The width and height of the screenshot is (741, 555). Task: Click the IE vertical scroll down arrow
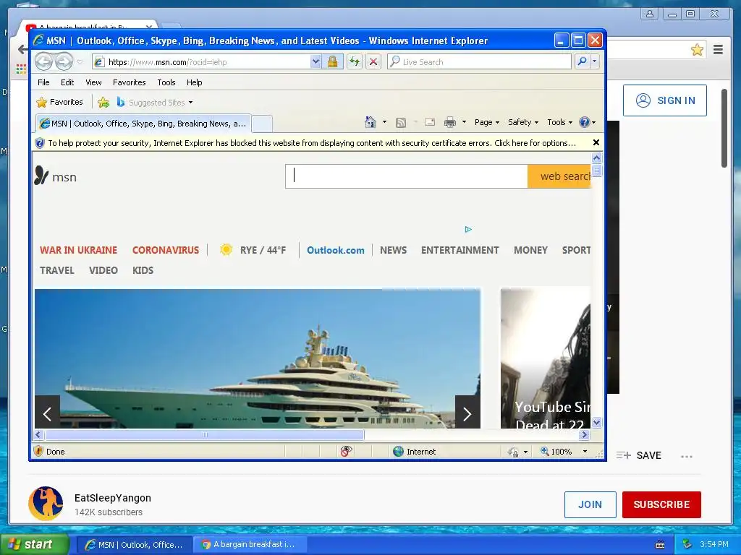(596, 423)
